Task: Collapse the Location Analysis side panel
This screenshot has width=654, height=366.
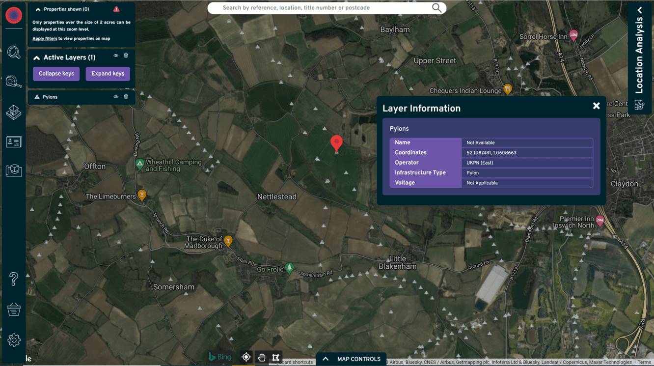Action: pyautogui.click(x=639, y=10)
